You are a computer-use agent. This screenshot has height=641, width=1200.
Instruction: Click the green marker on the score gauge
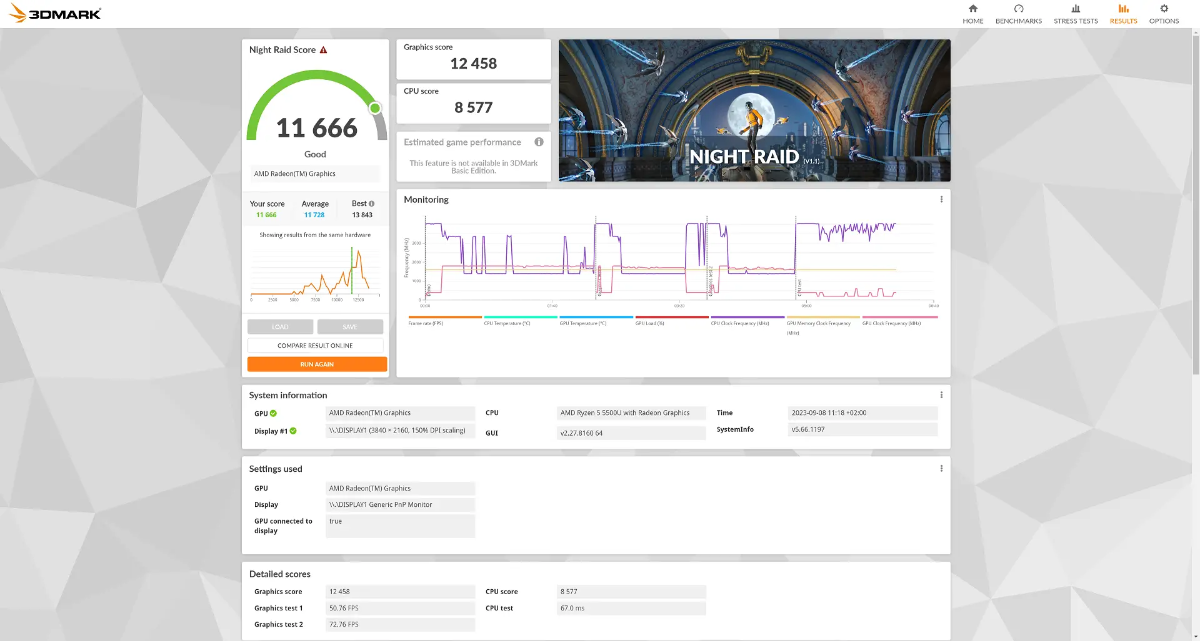375,109
